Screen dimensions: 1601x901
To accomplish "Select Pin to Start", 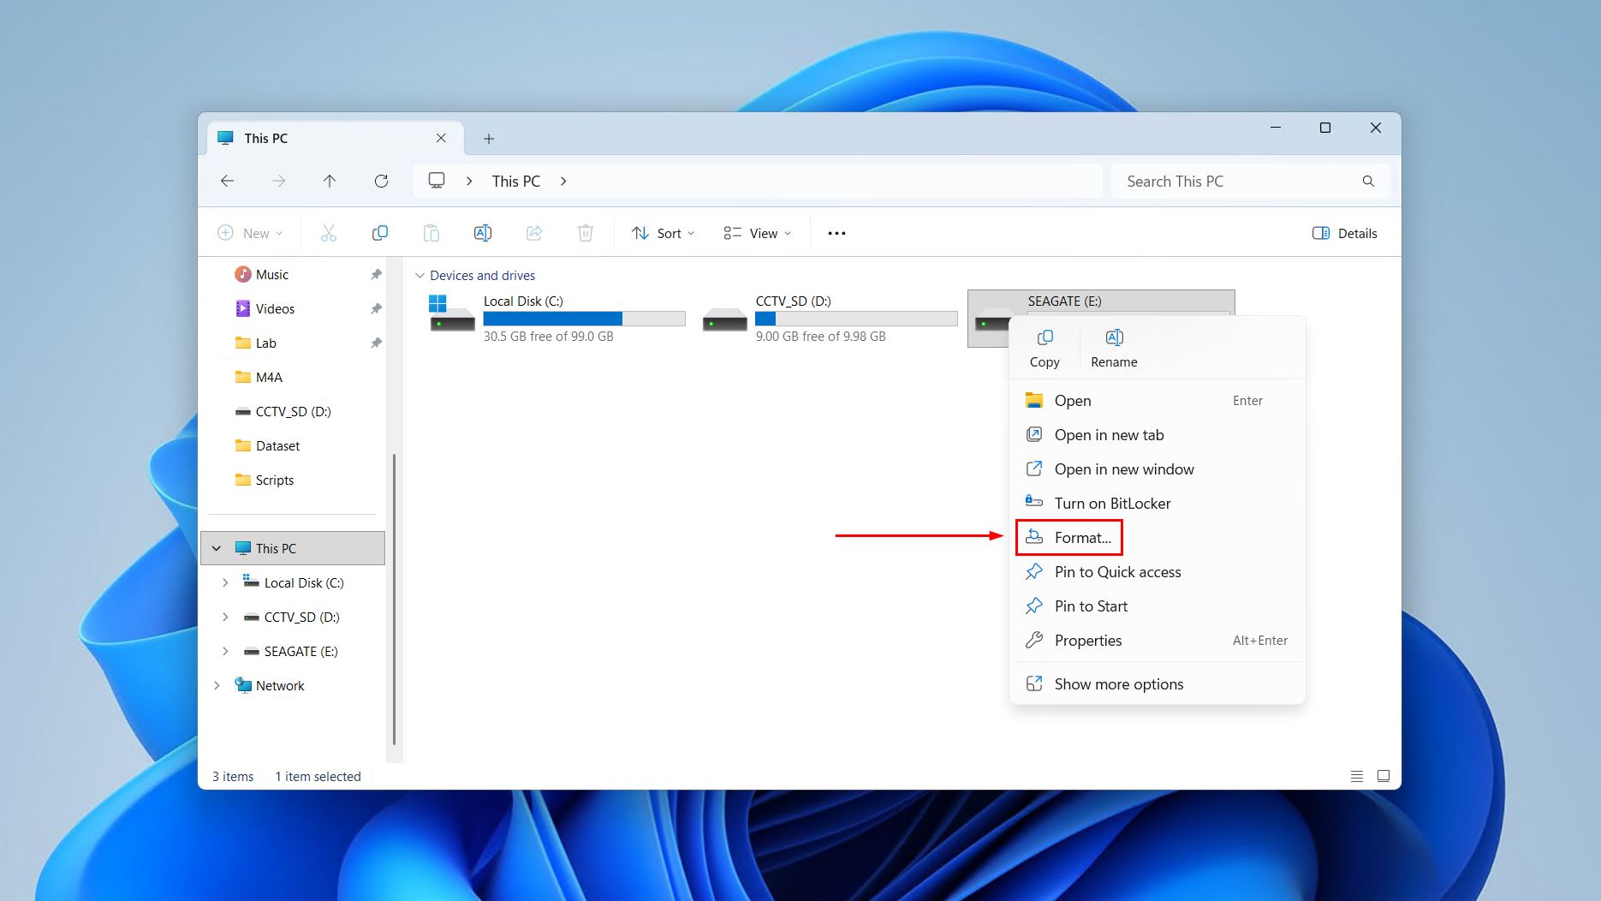I will click(1157, 606).
